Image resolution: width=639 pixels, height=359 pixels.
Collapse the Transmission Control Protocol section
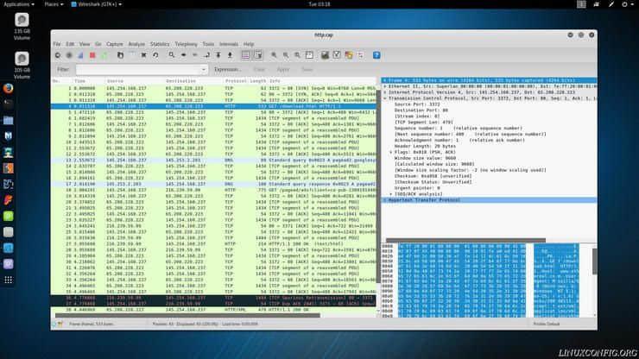[x=385, y=98]
